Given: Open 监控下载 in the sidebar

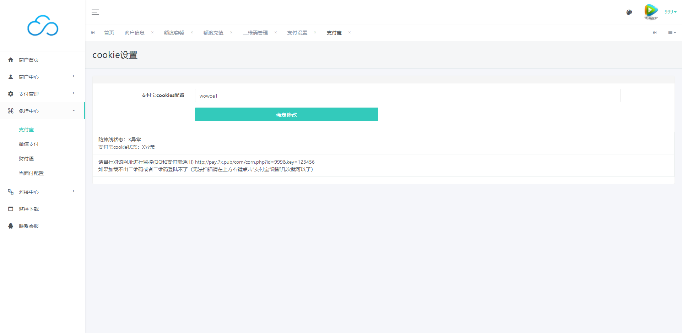Looking at the screenshot, I should [x=29, y=209].
